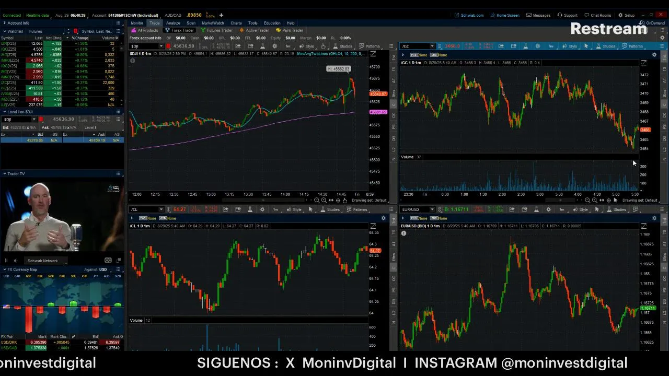This screenshot has height=376, width=669.
Task: Open the Monitor tab
Action: coord(137,23)
